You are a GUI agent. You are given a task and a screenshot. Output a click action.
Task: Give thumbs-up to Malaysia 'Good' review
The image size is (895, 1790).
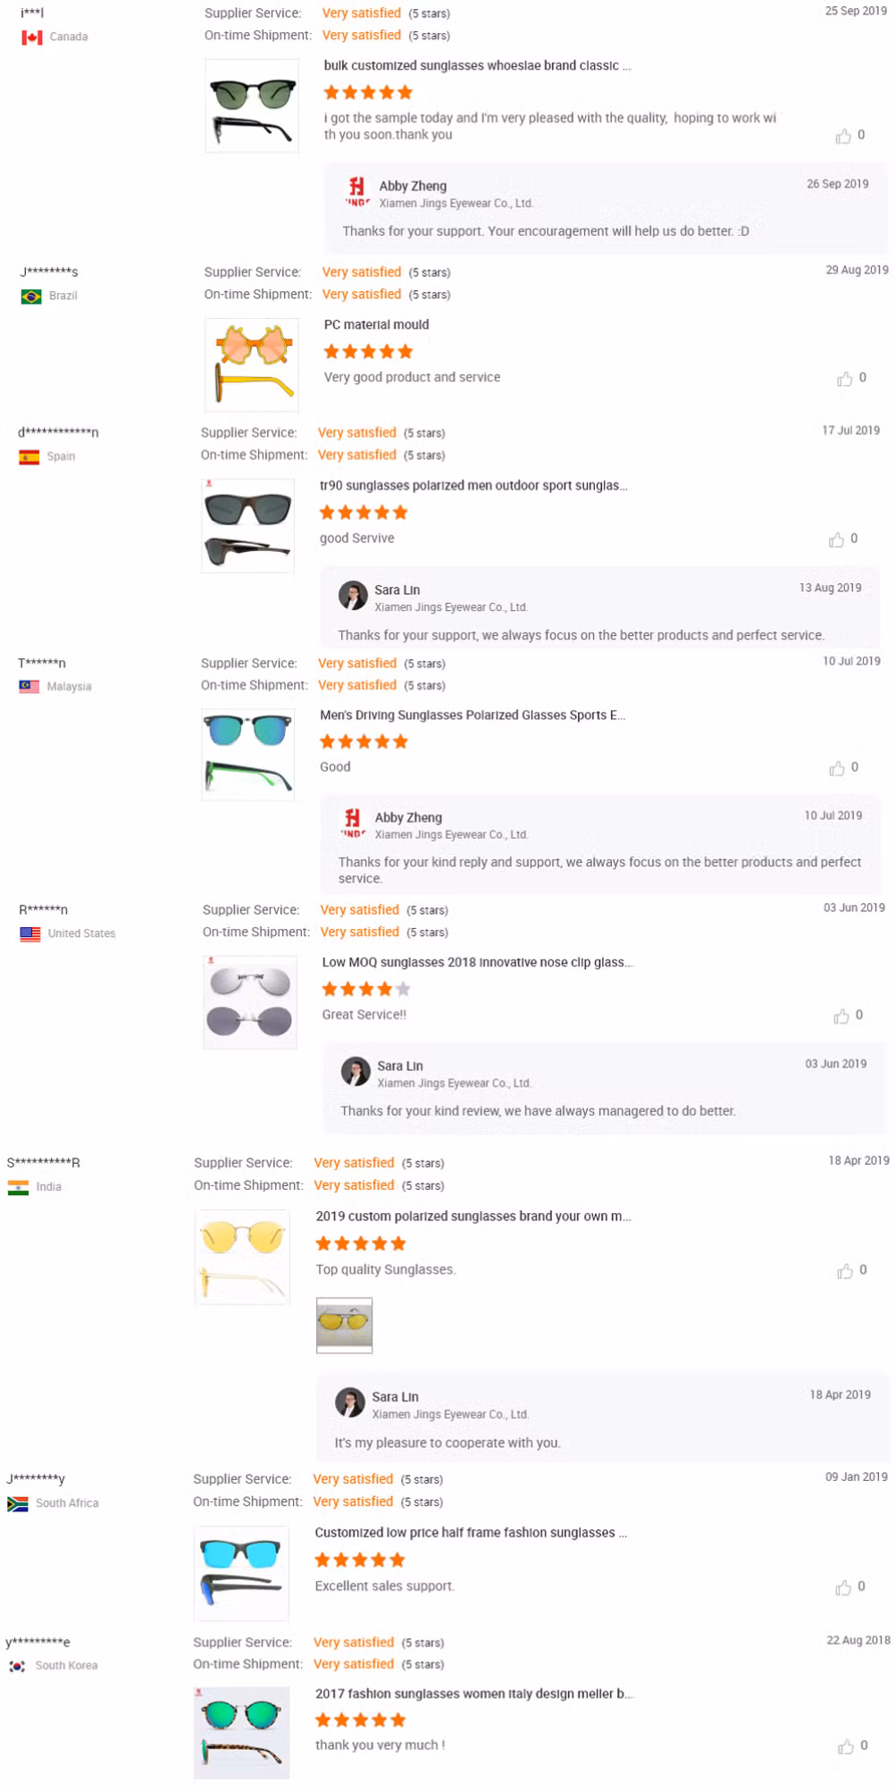pyautogui.click(x=837, y=768)
